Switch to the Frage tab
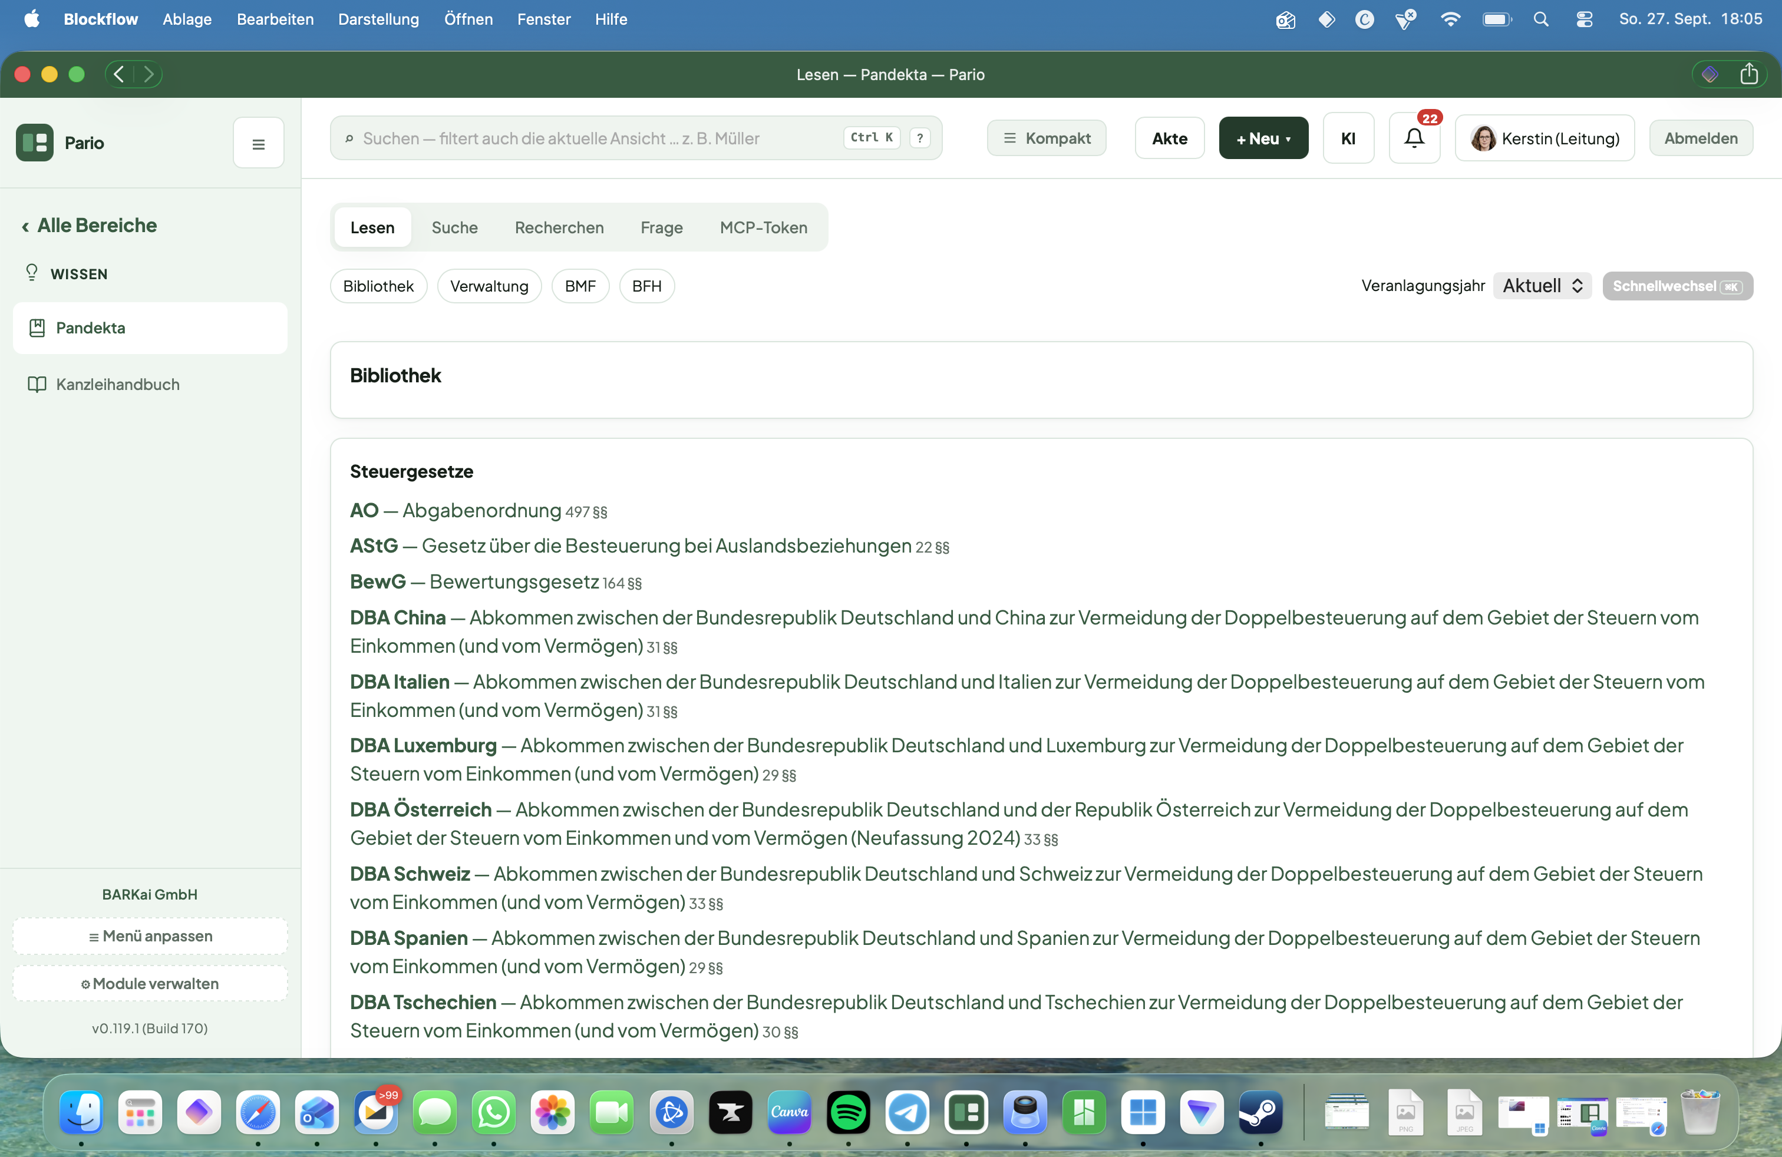The height and width of the screenshot is (1157, 1782). point(662,227)
